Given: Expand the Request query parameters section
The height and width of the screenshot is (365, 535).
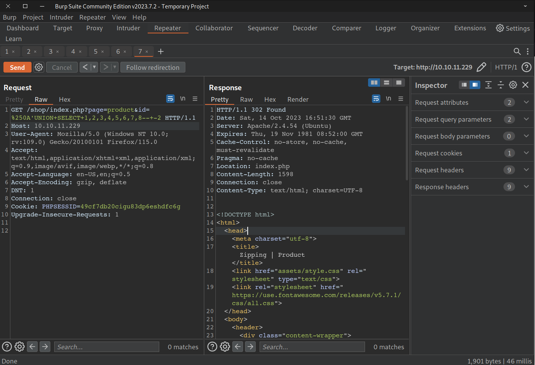Looking at the screenshot, I should click(x=526, y=119).
